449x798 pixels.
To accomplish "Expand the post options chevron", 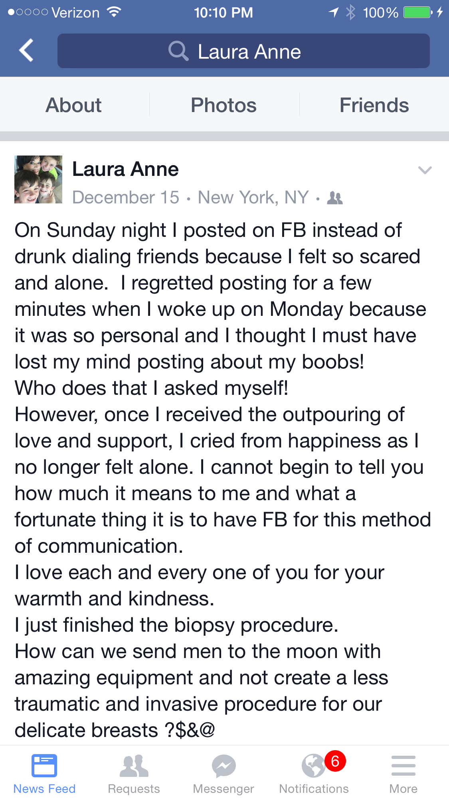I will [425, 170].
